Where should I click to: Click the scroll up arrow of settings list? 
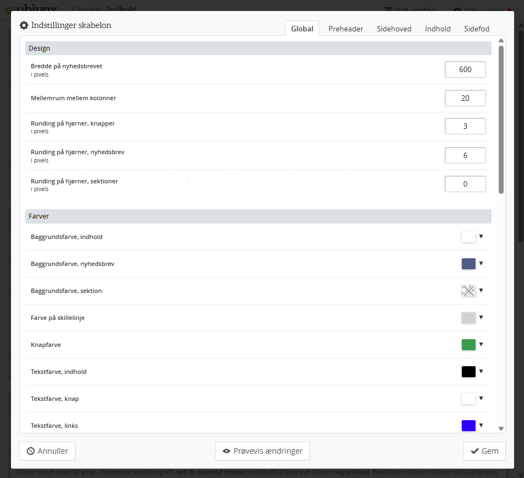501,40
